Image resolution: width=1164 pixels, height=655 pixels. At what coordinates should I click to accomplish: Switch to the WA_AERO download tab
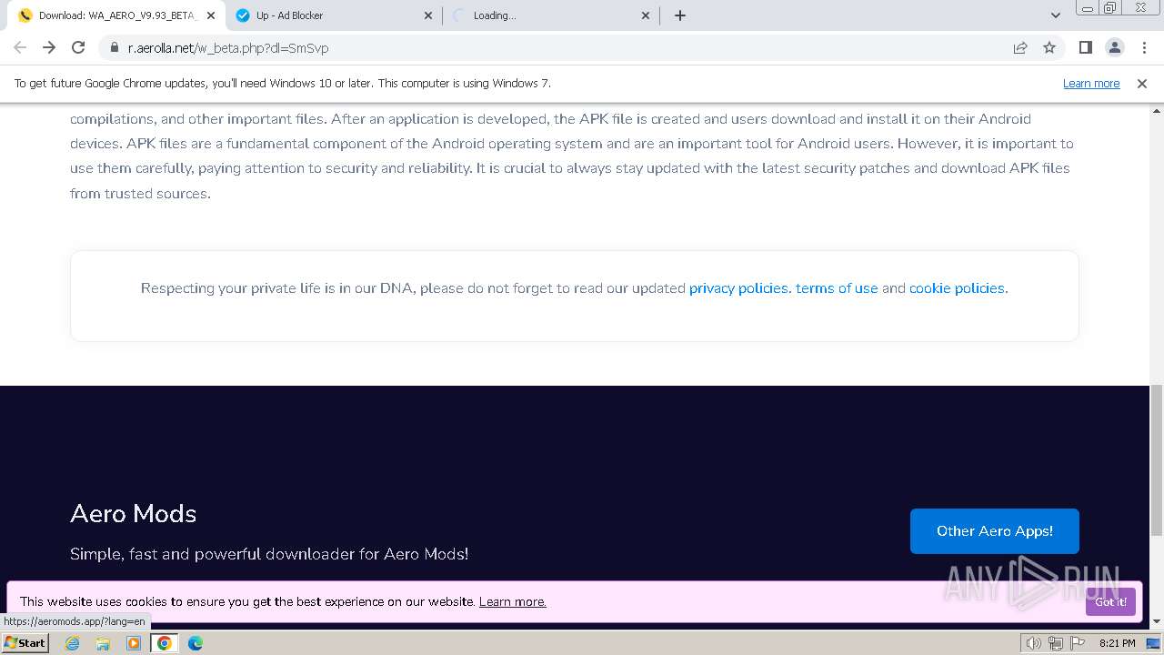point(116,15)
